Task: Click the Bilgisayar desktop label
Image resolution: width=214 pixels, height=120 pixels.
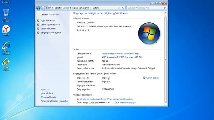Action: pyautogui.click(x=6, y=2)
